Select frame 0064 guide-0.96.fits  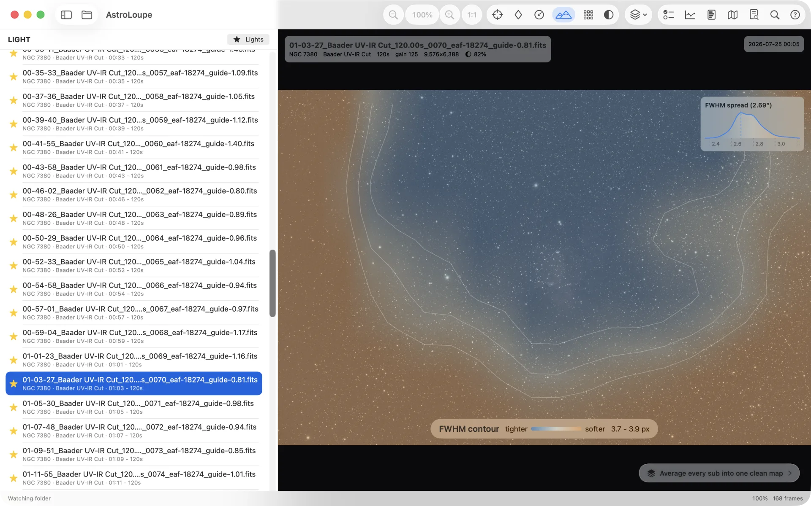tap(134, 242)
